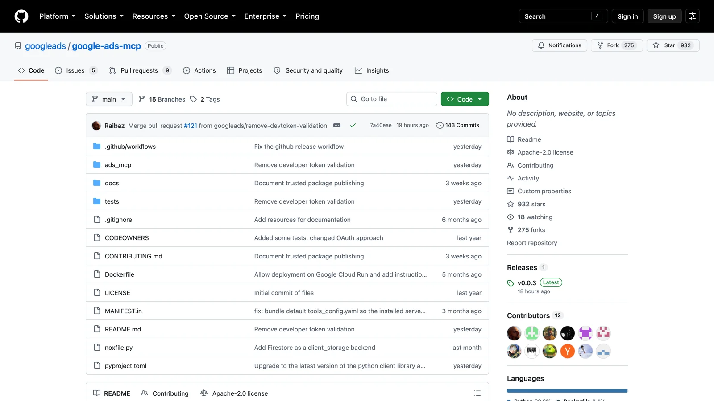View the 143 Commits history
Screen dimensions: 714x401
tap(457, 125)
